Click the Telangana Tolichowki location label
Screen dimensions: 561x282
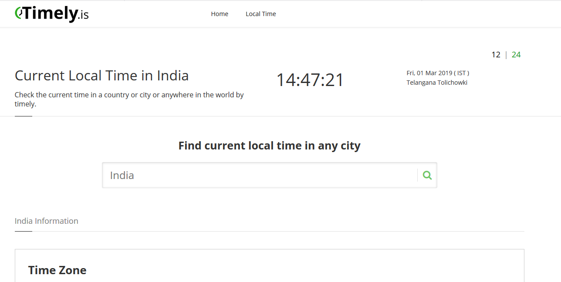[x=437, y=82]
